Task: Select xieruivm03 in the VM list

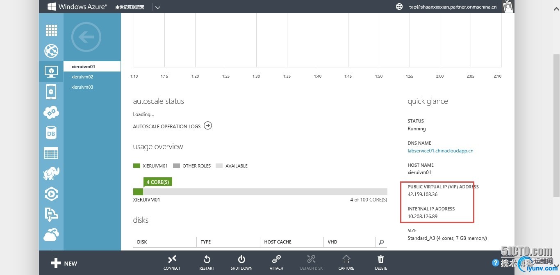Action: (x=92, y=87)
